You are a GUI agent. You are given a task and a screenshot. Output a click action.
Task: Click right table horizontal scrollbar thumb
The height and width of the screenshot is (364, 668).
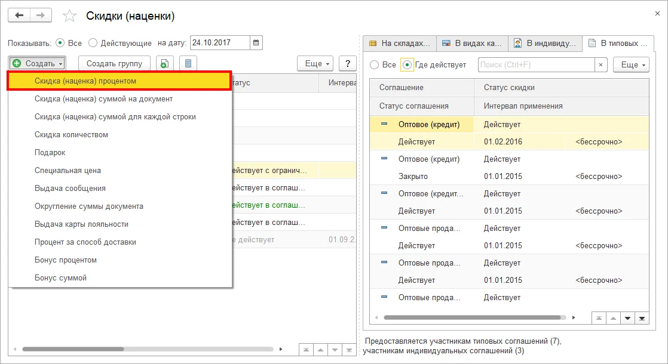click(472, 317)
